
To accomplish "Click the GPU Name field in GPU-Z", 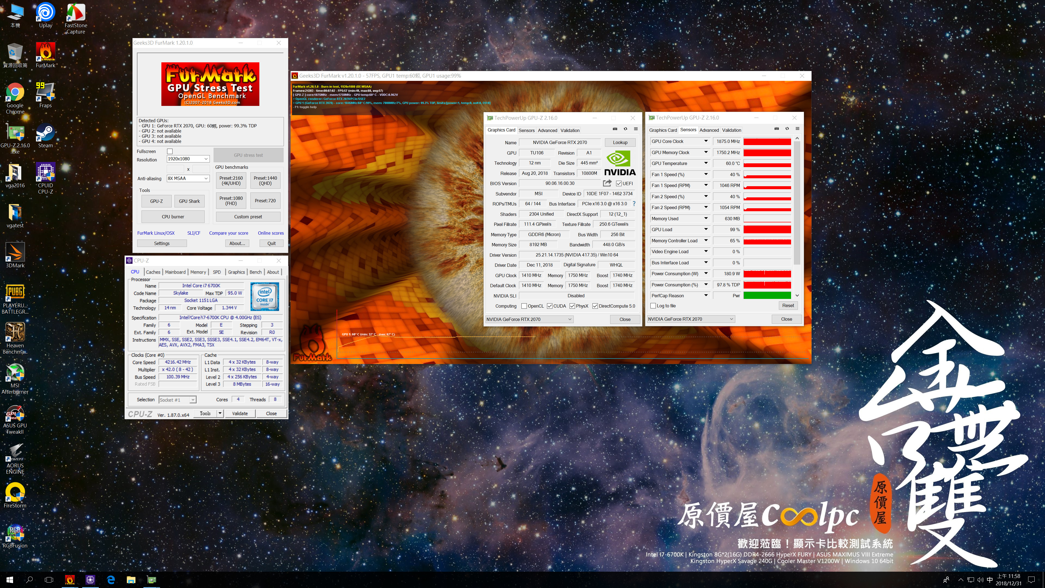I will point(560,142).
